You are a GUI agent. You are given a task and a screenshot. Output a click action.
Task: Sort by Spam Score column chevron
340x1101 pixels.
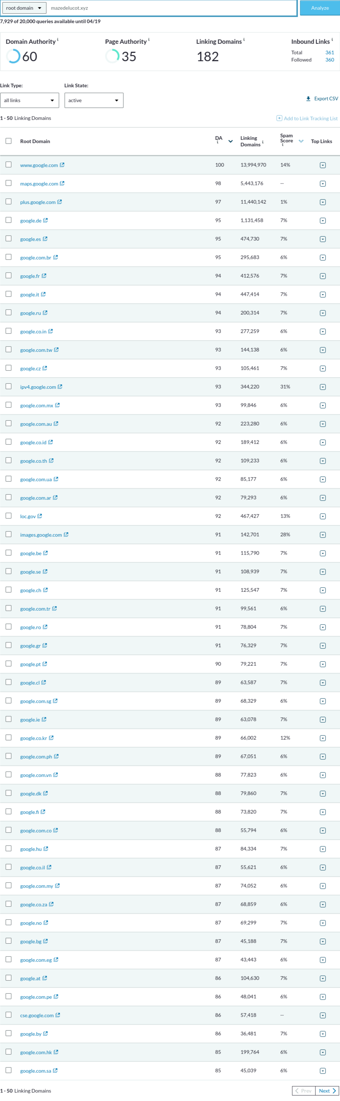pyautogui.click(x=301, y=141)
